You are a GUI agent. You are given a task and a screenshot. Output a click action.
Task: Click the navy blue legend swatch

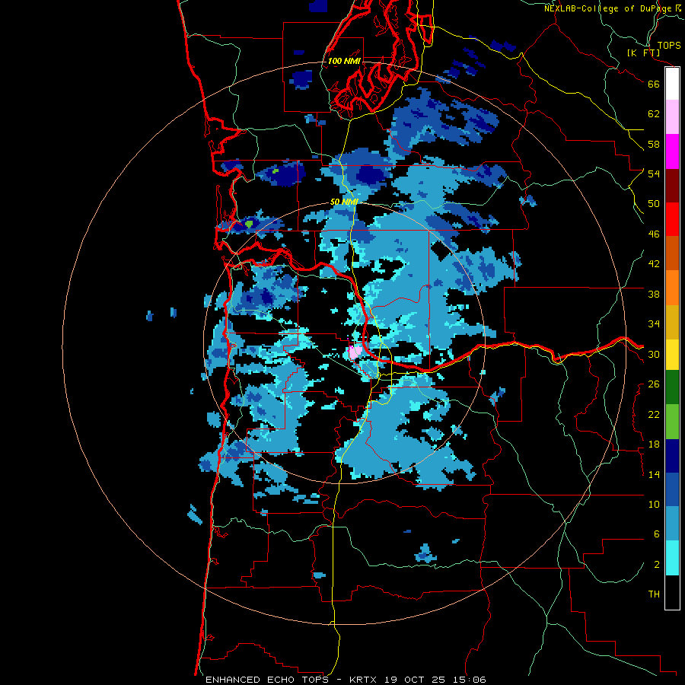click(x=672, y=456)
